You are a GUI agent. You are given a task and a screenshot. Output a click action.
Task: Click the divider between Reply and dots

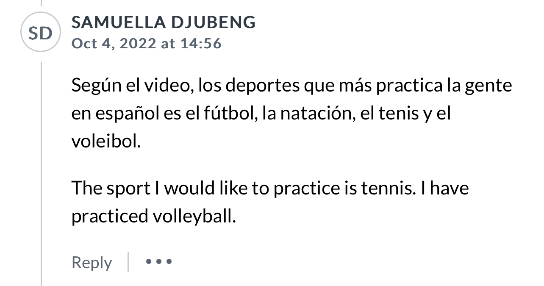128,261
